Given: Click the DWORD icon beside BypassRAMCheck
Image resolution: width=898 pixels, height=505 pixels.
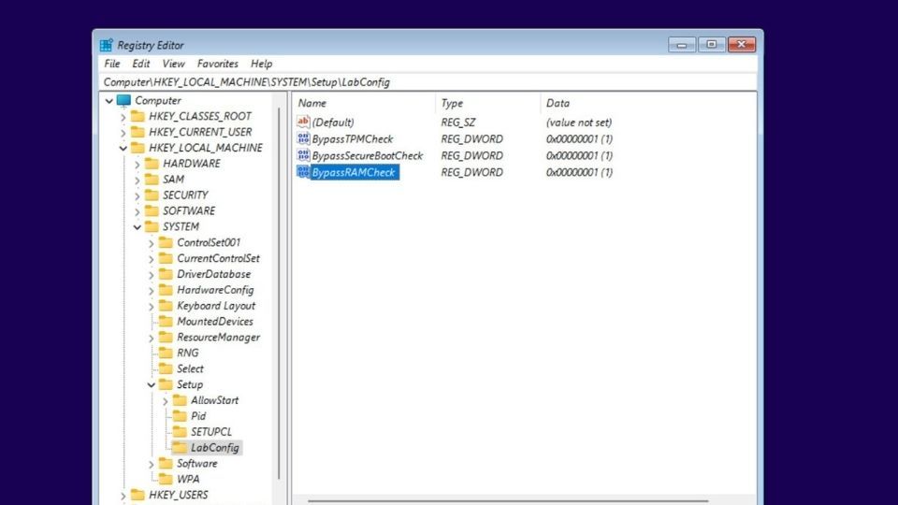Looking at the screenshot, I should pos(303,172).
